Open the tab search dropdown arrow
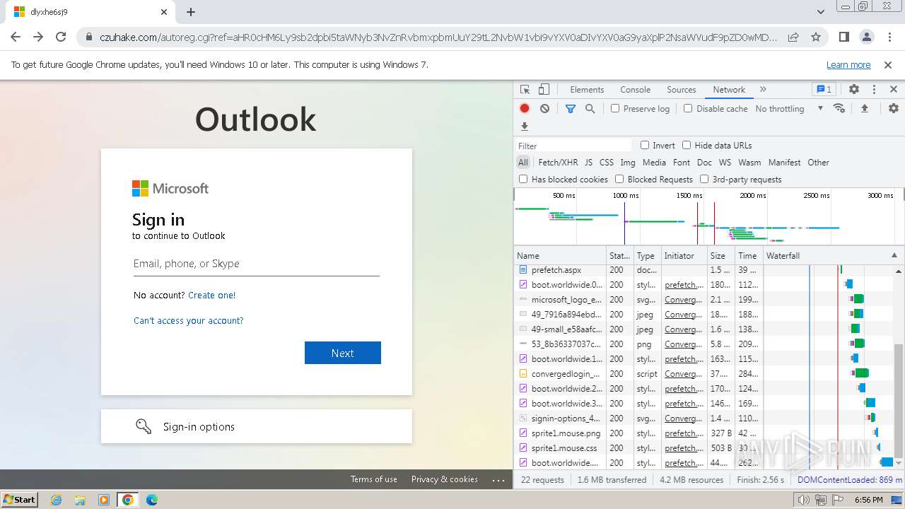This screenshot has height=509, width=905. [x=820, y=12]
